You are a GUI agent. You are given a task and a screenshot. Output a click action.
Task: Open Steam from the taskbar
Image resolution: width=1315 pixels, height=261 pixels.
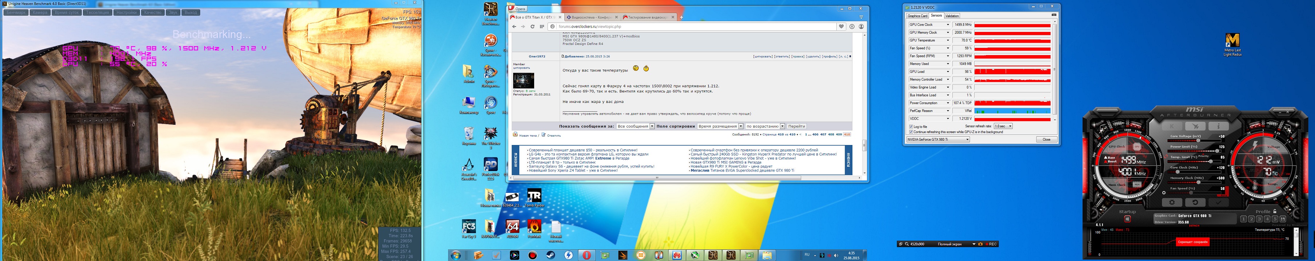point(550,255)
